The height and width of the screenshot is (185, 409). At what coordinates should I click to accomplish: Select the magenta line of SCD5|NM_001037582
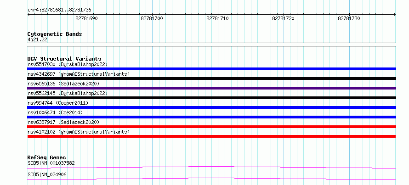pyautogui.click(x=211, y=167)
